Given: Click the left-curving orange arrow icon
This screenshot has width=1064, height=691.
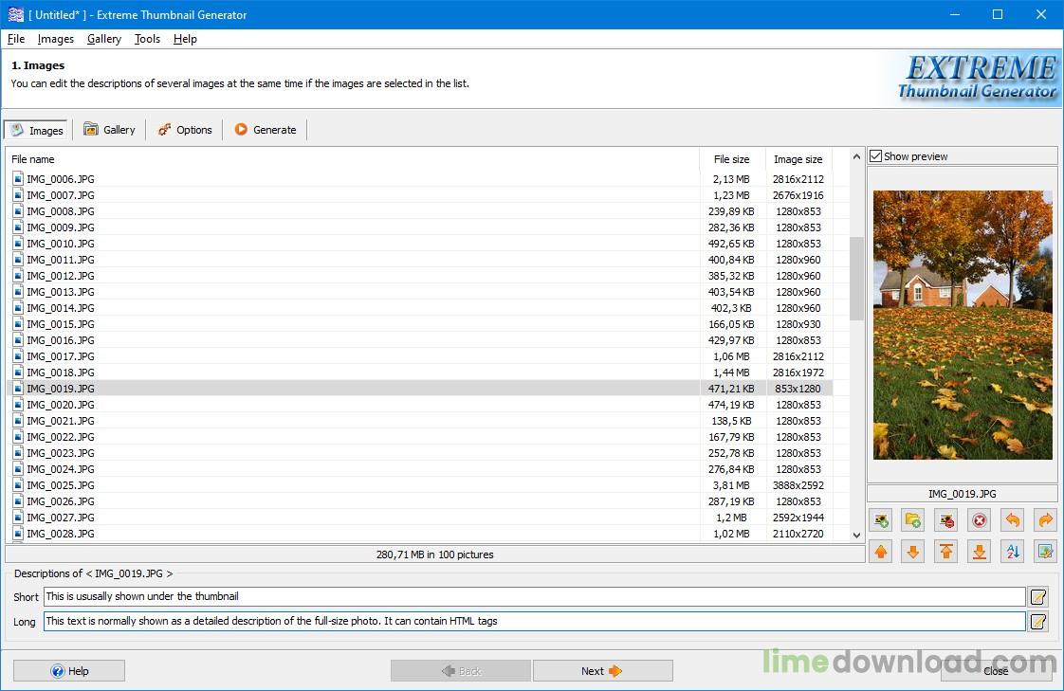Looking at the screenshot, I should 1012,520.
